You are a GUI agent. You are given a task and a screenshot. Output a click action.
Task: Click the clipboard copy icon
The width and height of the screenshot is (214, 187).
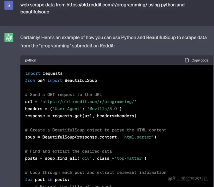point(187,60)
